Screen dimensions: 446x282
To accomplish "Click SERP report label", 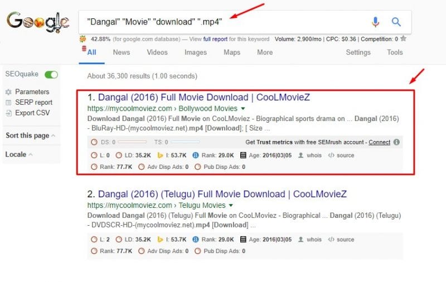I will tap(34, 103).
